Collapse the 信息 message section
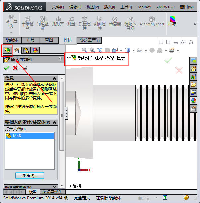 coord(55,78)
